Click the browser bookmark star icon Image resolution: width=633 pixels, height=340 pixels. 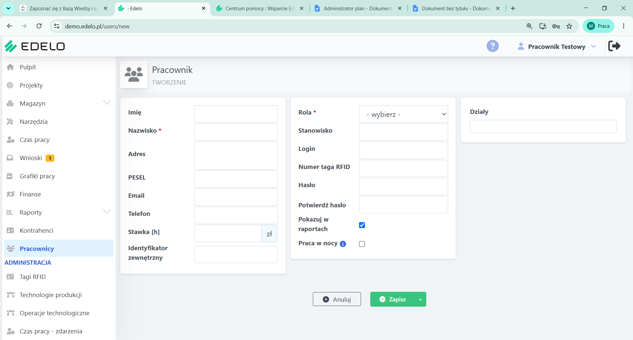[x=569, y=26]
